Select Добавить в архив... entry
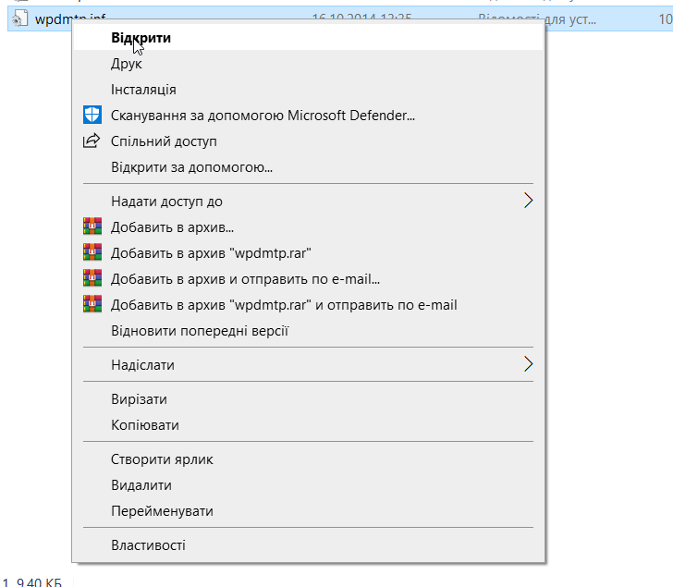Viewport: 673px width, 587px height. (x=308, y=226)
